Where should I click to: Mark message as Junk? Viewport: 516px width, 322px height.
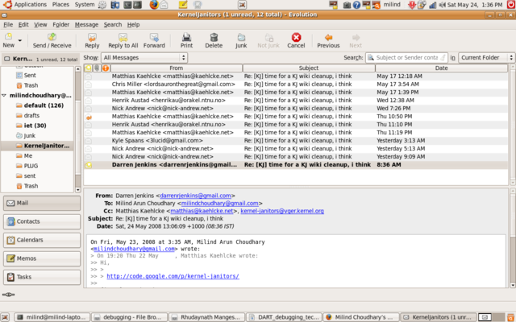pos(241,40)
